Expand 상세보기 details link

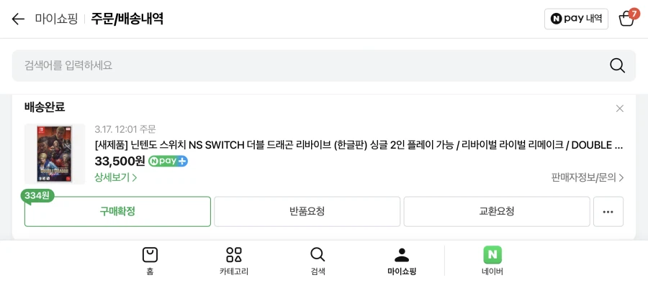pos(116,177)
